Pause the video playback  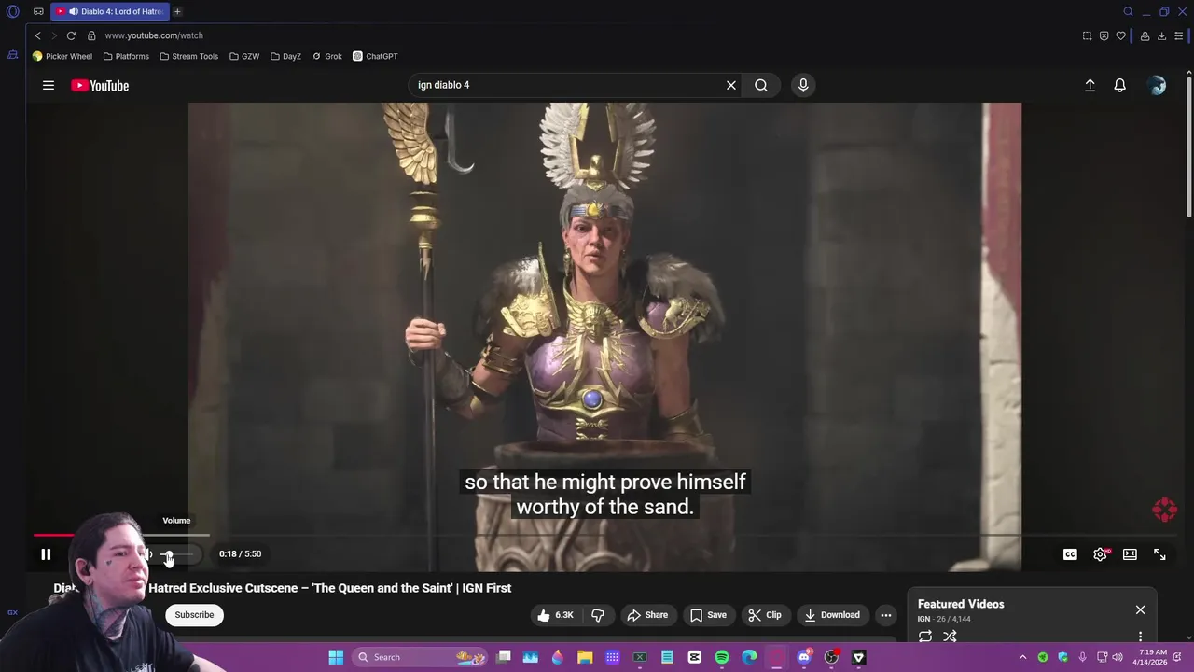[46, 554]
